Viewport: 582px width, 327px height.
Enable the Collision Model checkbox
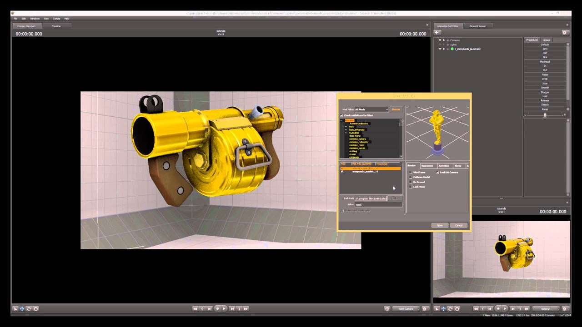point(411,177)
